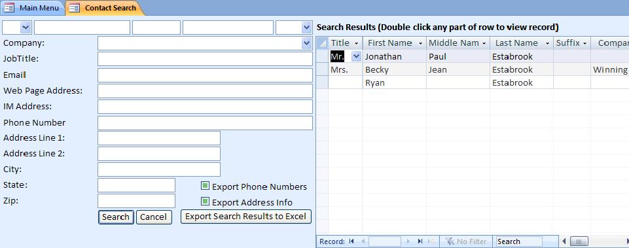The width and height of the screenshot is (629, 248).
Task: Click the No Filter funnel indicator
Action: click(466, 241)
